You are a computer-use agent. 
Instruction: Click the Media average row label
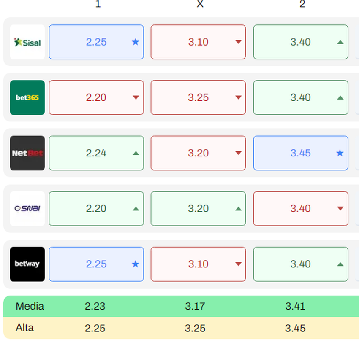(x=30, y=306)
